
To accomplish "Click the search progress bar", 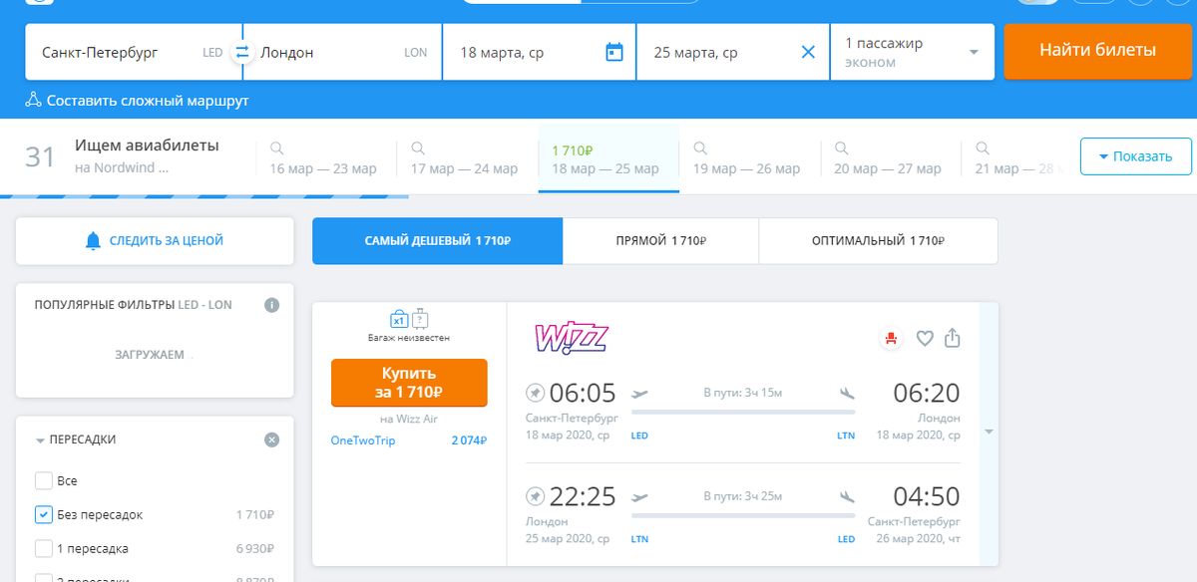I will [x=204, y=195].
